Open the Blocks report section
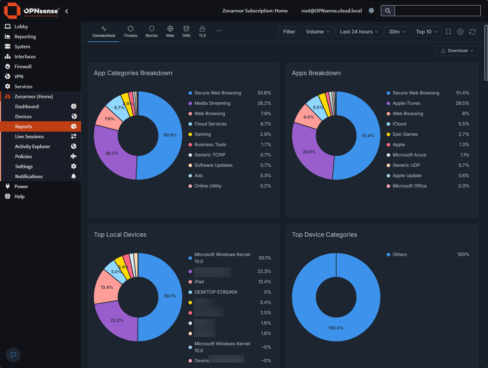This screenshot has width=488, height=368. tap(152, 31)
